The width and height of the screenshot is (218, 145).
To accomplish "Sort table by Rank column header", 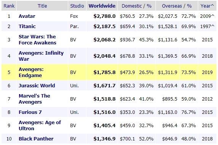I will click(x=9, y=6).
